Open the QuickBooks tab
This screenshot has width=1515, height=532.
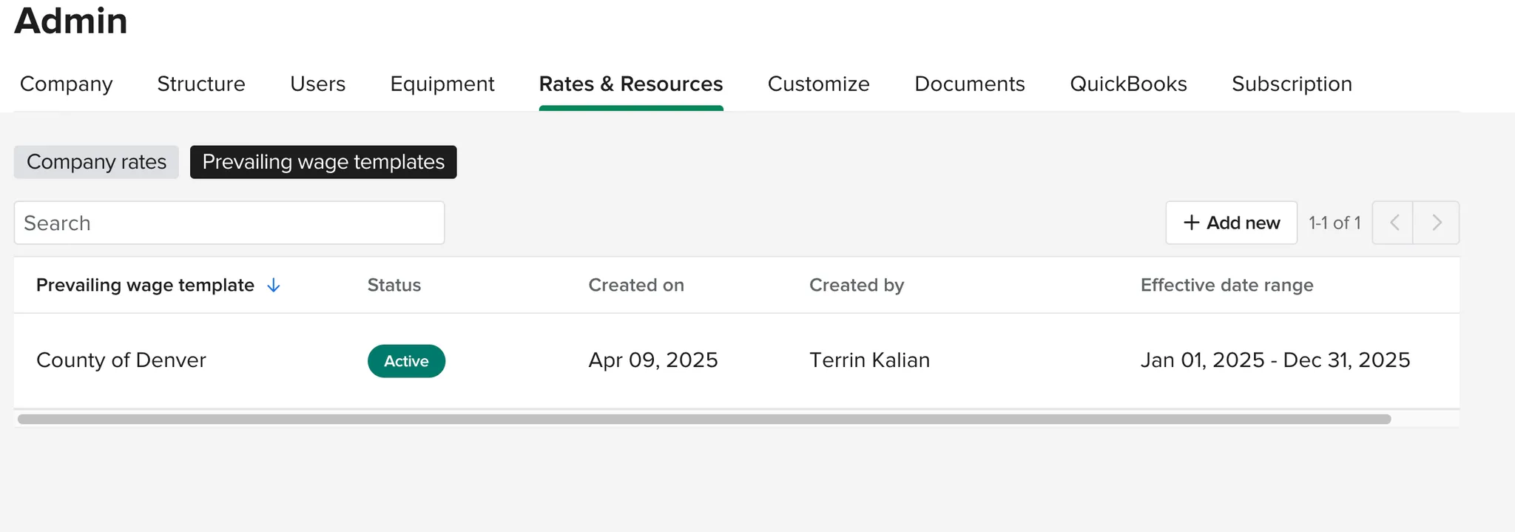click(x=1128, y=84)
